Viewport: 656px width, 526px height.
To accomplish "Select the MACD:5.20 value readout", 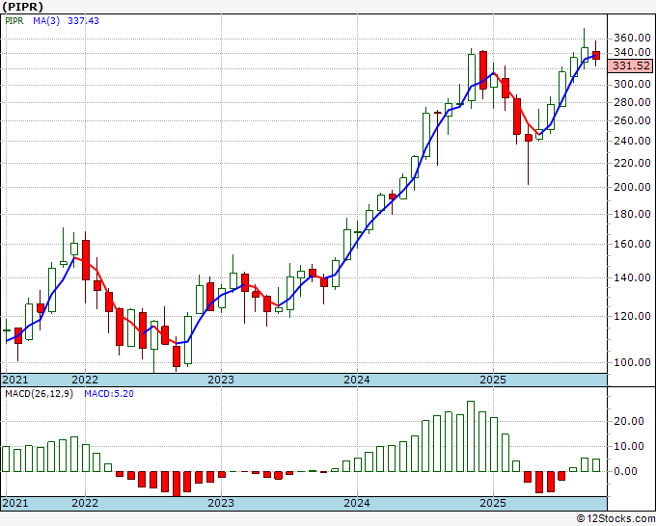I will [x=109, y=394].
